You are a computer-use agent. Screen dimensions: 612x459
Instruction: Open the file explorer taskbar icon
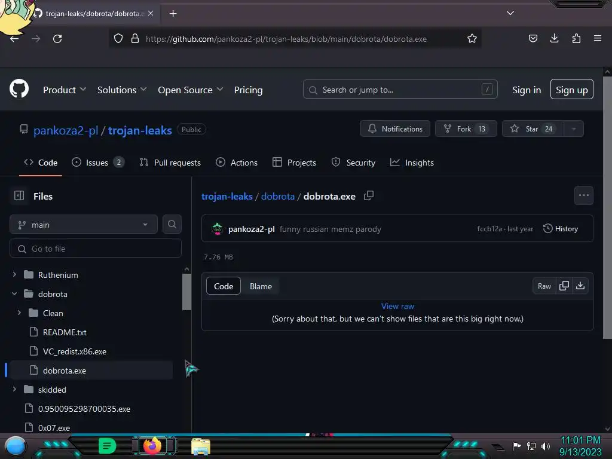coord(201,446)
